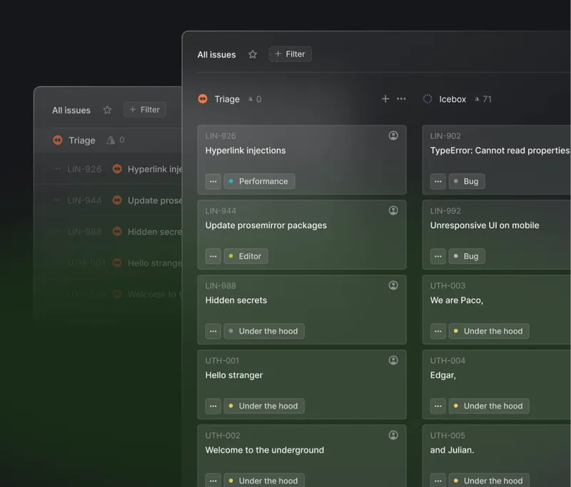Click the Filter button in the front board window
571x487 pixels.
290,54
